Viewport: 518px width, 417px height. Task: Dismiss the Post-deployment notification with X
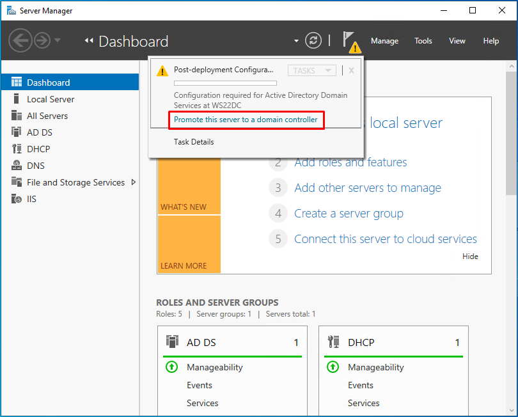[x=351, y=70]
